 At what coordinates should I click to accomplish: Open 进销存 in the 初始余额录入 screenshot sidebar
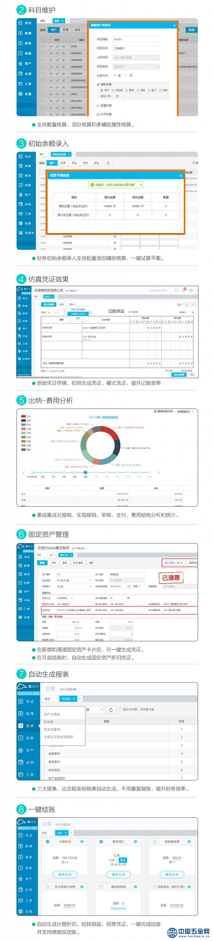[x=26, y=233]
